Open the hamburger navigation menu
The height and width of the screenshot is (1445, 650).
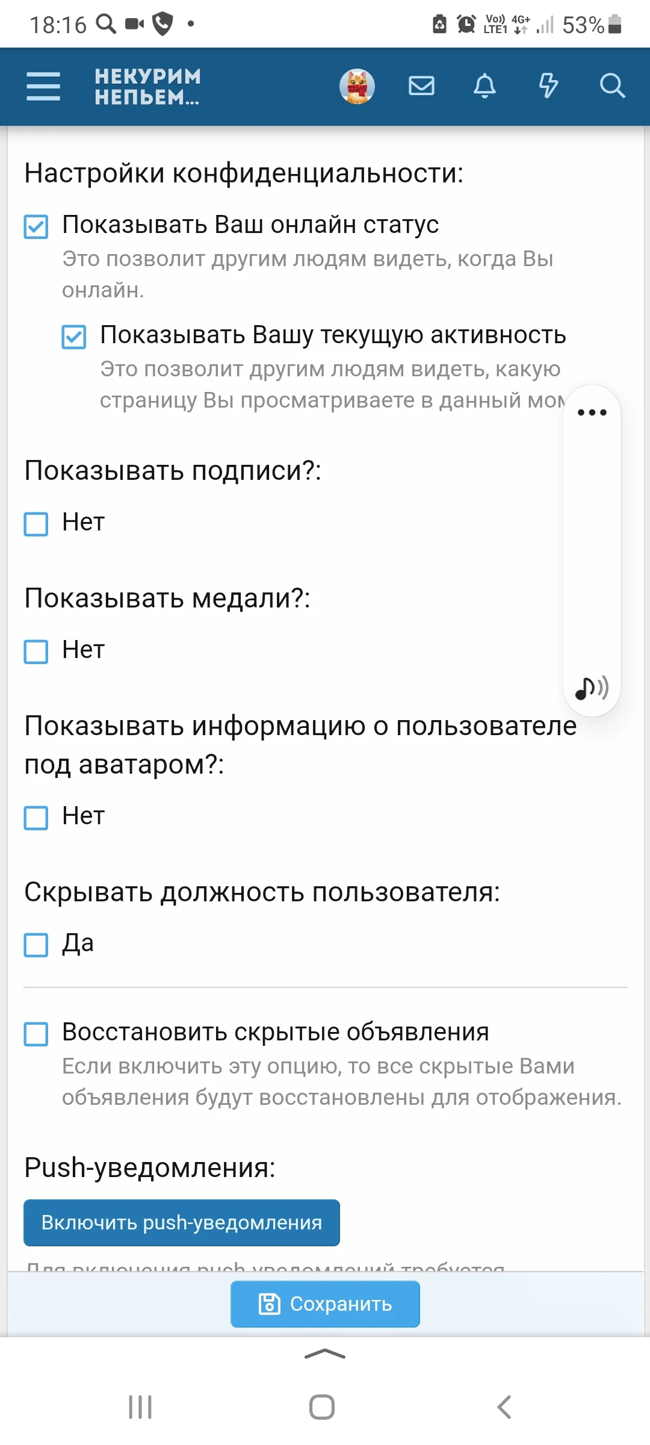pyautogui.click(x=43, y=86)
